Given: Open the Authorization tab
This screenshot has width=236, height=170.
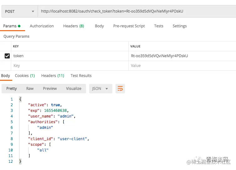Looking at the screenshot, I should click(42, 26).
